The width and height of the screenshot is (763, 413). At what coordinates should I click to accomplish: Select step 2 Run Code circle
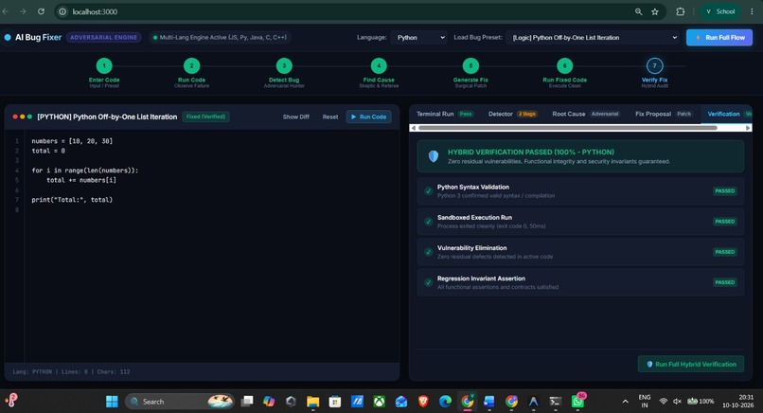point(192,65)
